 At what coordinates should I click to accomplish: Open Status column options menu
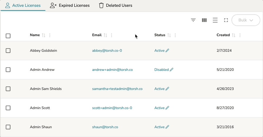coord(175,35)
